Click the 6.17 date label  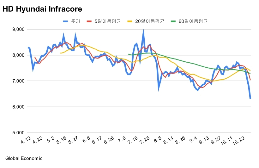97,140
